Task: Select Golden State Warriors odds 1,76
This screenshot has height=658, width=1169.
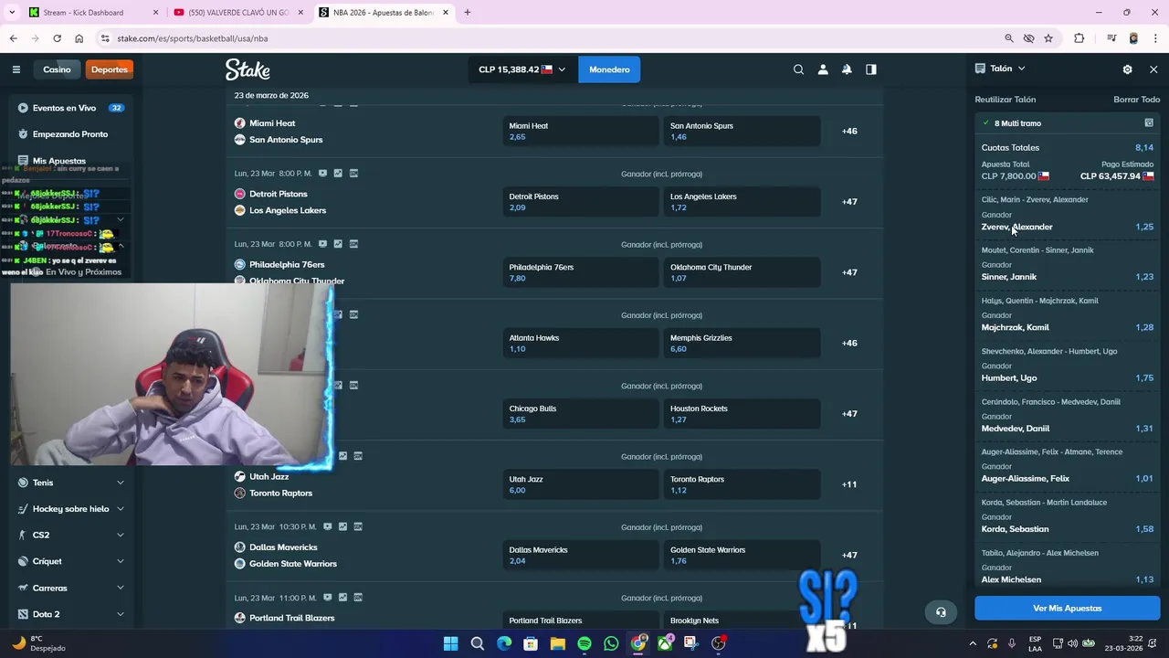Action: click(742, 556)
